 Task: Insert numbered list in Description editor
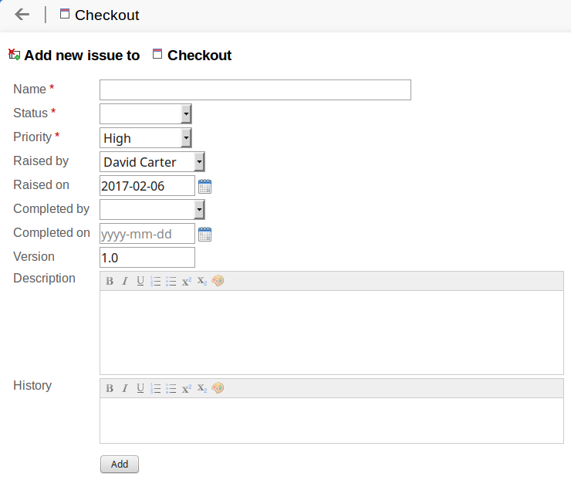pyautogui.click(x=156, y=281)
